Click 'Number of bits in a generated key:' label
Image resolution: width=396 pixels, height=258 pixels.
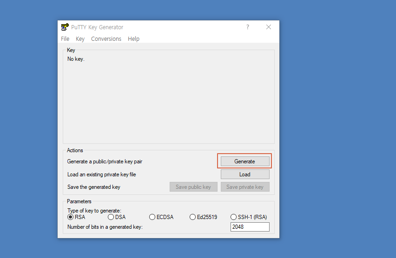[105, 227]
